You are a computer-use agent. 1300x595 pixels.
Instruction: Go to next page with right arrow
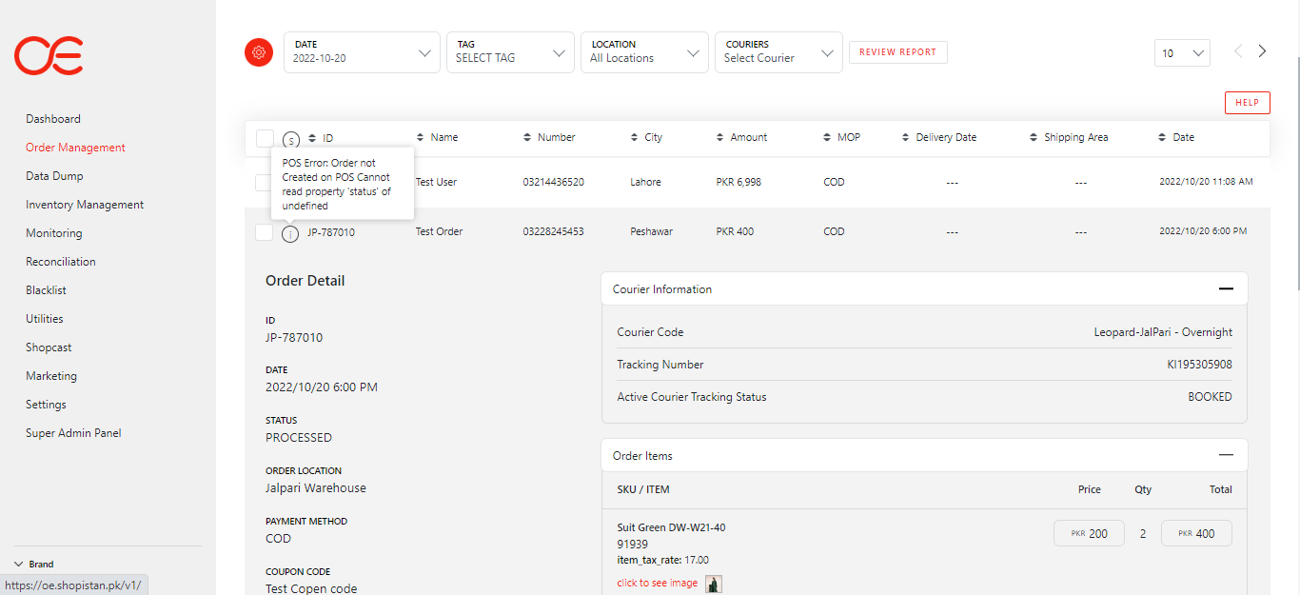pyautogui.click(x=1262, y=51)
